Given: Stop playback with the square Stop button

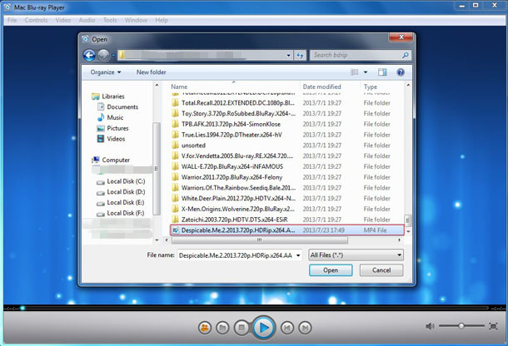Looking at the screenshot, I should tap(242, 328).
